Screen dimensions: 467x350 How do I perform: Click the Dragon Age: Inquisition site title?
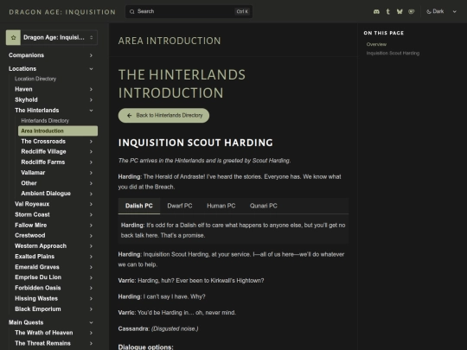pos(62,12)
